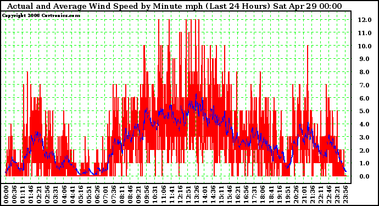The height and width of the screenshot is (206, 379).
Task: Click the 0.0 y-axis label
Action: click(x=365, y=176)
